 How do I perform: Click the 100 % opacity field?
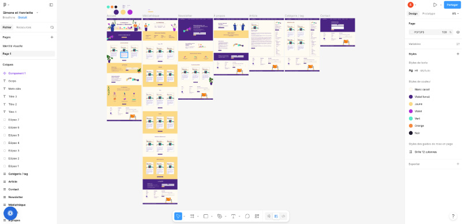(446, 32)
